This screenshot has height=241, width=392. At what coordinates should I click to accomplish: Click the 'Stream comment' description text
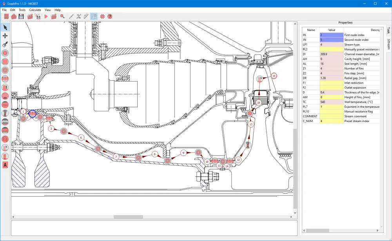(355, 116)
